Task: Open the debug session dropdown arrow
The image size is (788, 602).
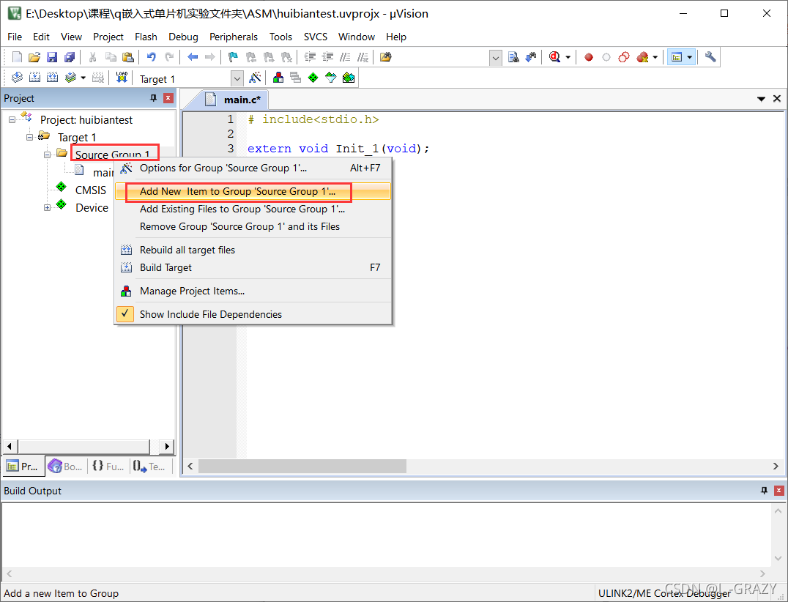Action: click(x=568, y=57)
